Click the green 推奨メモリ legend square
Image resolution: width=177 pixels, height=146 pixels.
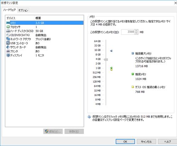pyautogui.click(x=133, y=74)
